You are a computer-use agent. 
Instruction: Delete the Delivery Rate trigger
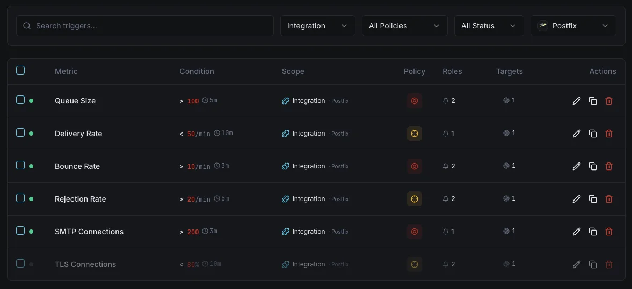coord(609,133)
